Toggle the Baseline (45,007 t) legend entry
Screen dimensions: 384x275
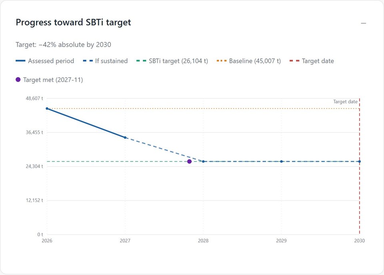[249, 61]
